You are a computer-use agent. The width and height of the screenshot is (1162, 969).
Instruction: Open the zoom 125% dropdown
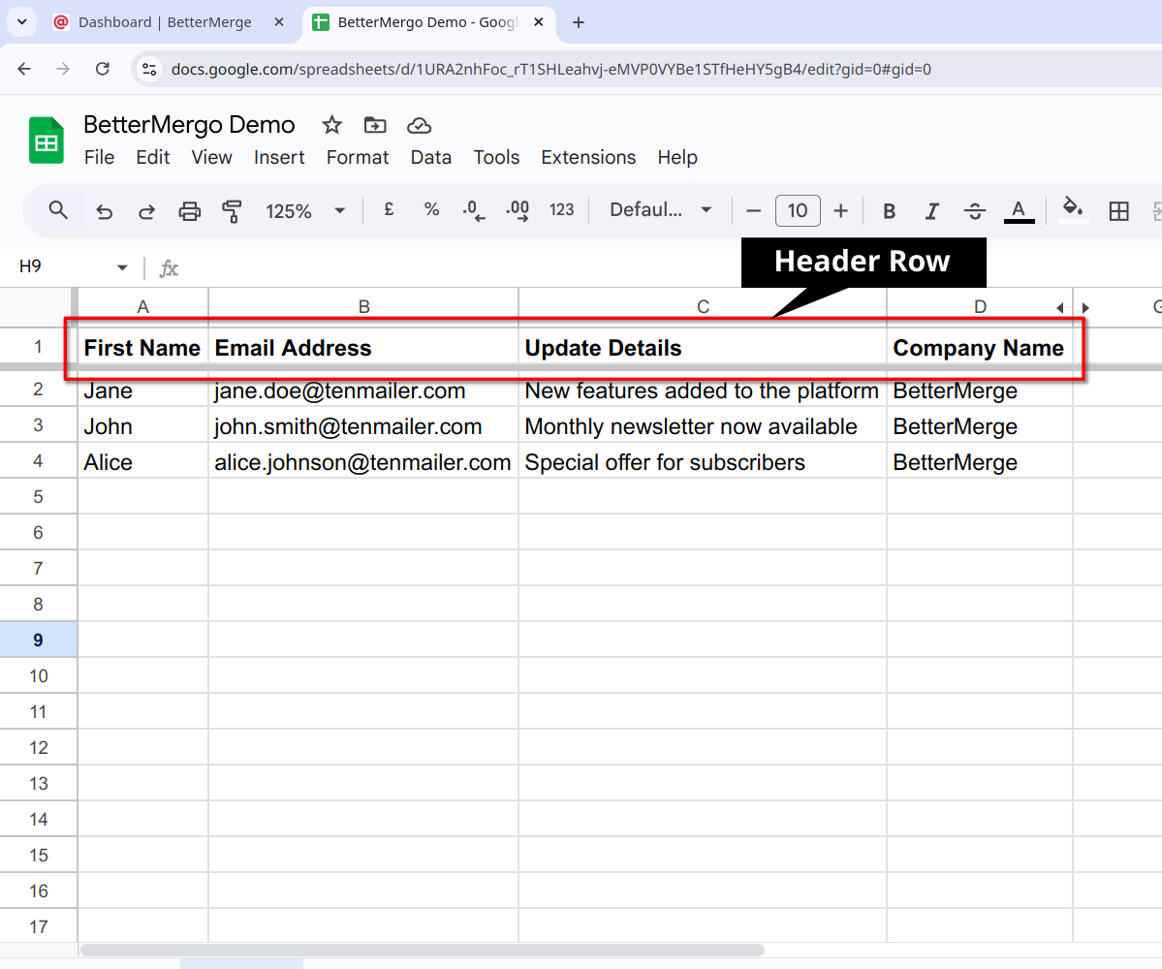point(304,211)
